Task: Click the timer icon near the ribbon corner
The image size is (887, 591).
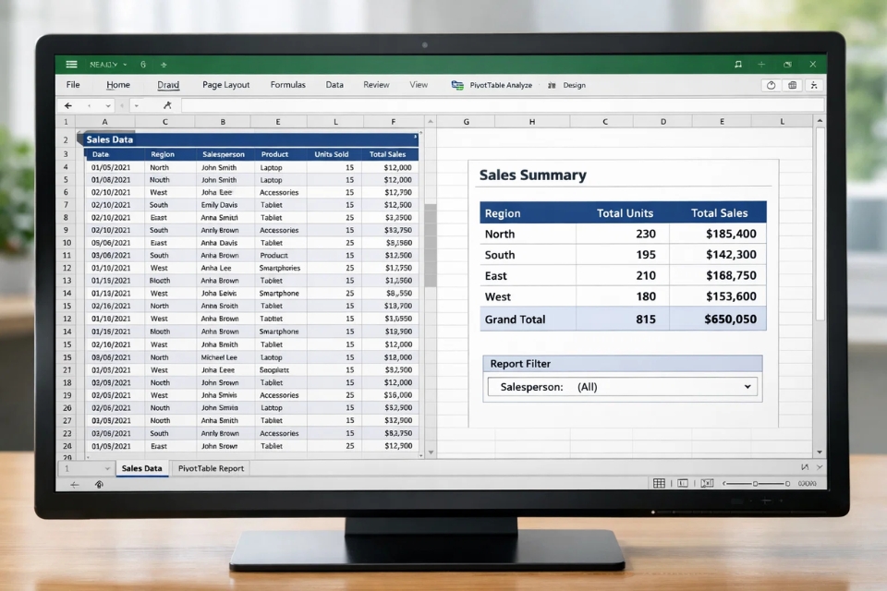Action: coord(772,85)
